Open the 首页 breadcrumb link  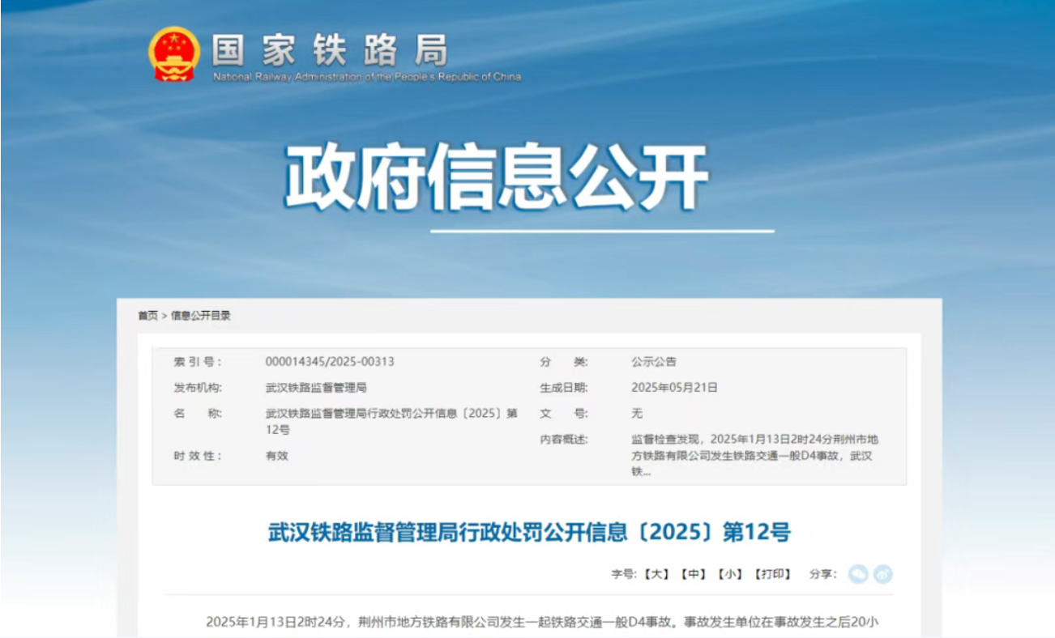pyautogui.click(x=147, y=316)
